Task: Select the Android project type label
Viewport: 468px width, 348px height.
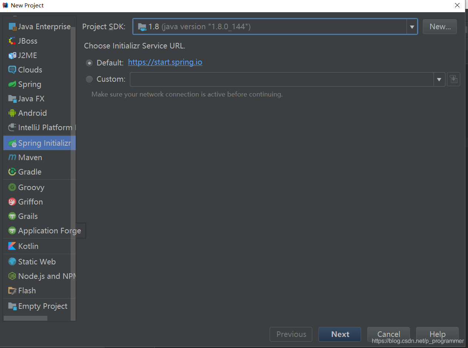Action: click(x=33, y=113)
